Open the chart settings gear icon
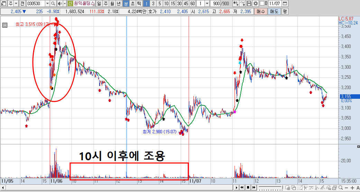The width and height of the screenshot is (360, 192). (x=256, y=3)
